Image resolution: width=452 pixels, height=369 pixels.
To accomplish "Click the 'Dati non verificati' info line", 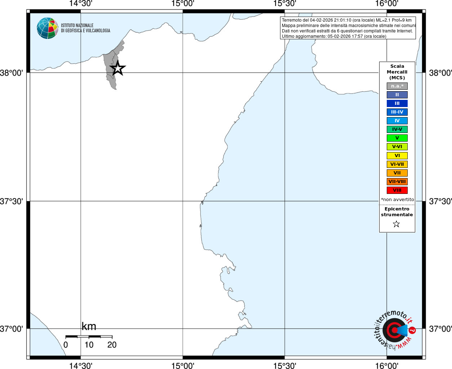I will 347,31.
